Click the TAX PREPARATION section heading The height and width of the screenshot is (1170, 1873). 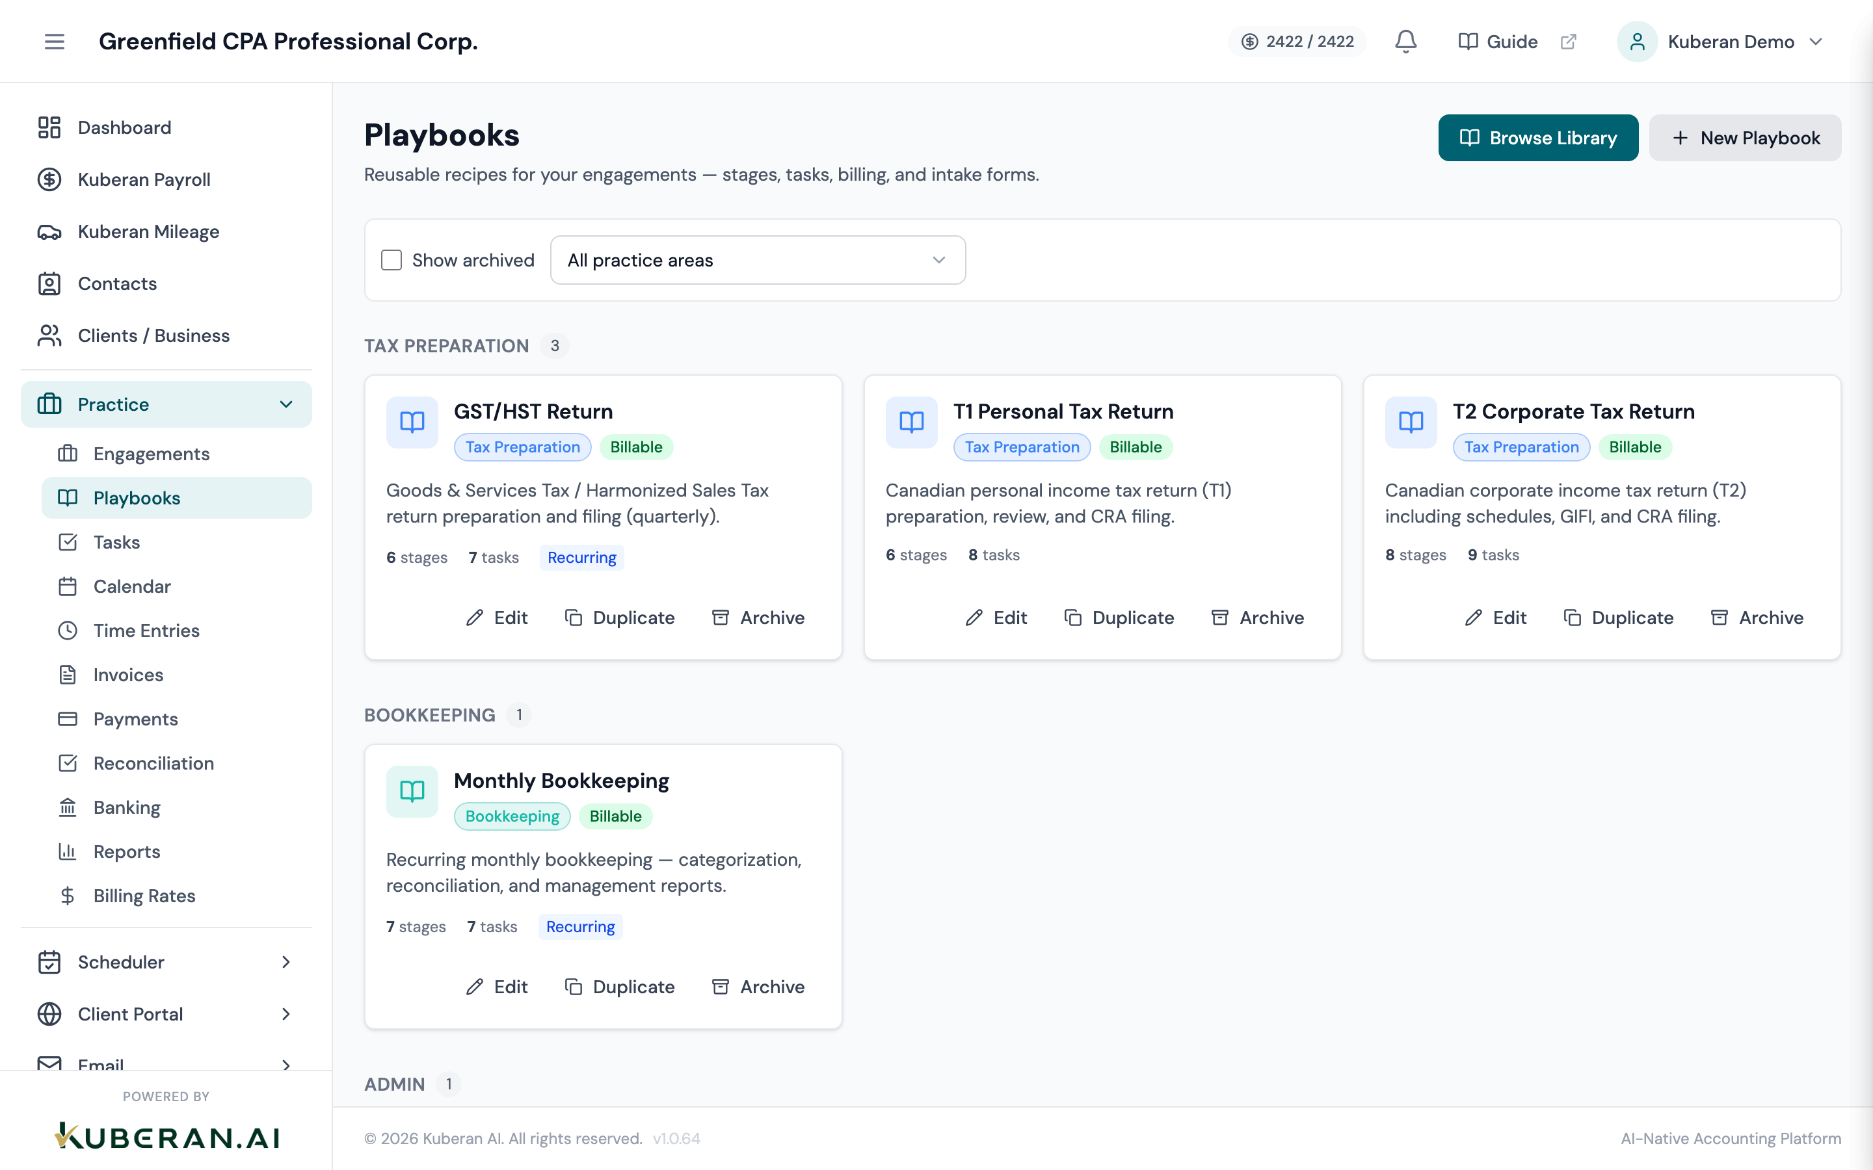[447, 346]
